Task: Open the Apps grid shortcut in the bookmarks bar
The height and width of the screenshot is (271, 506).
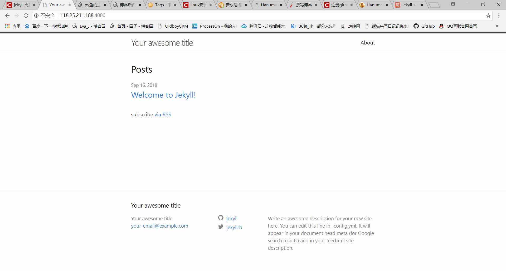Action: coord(13,26)
